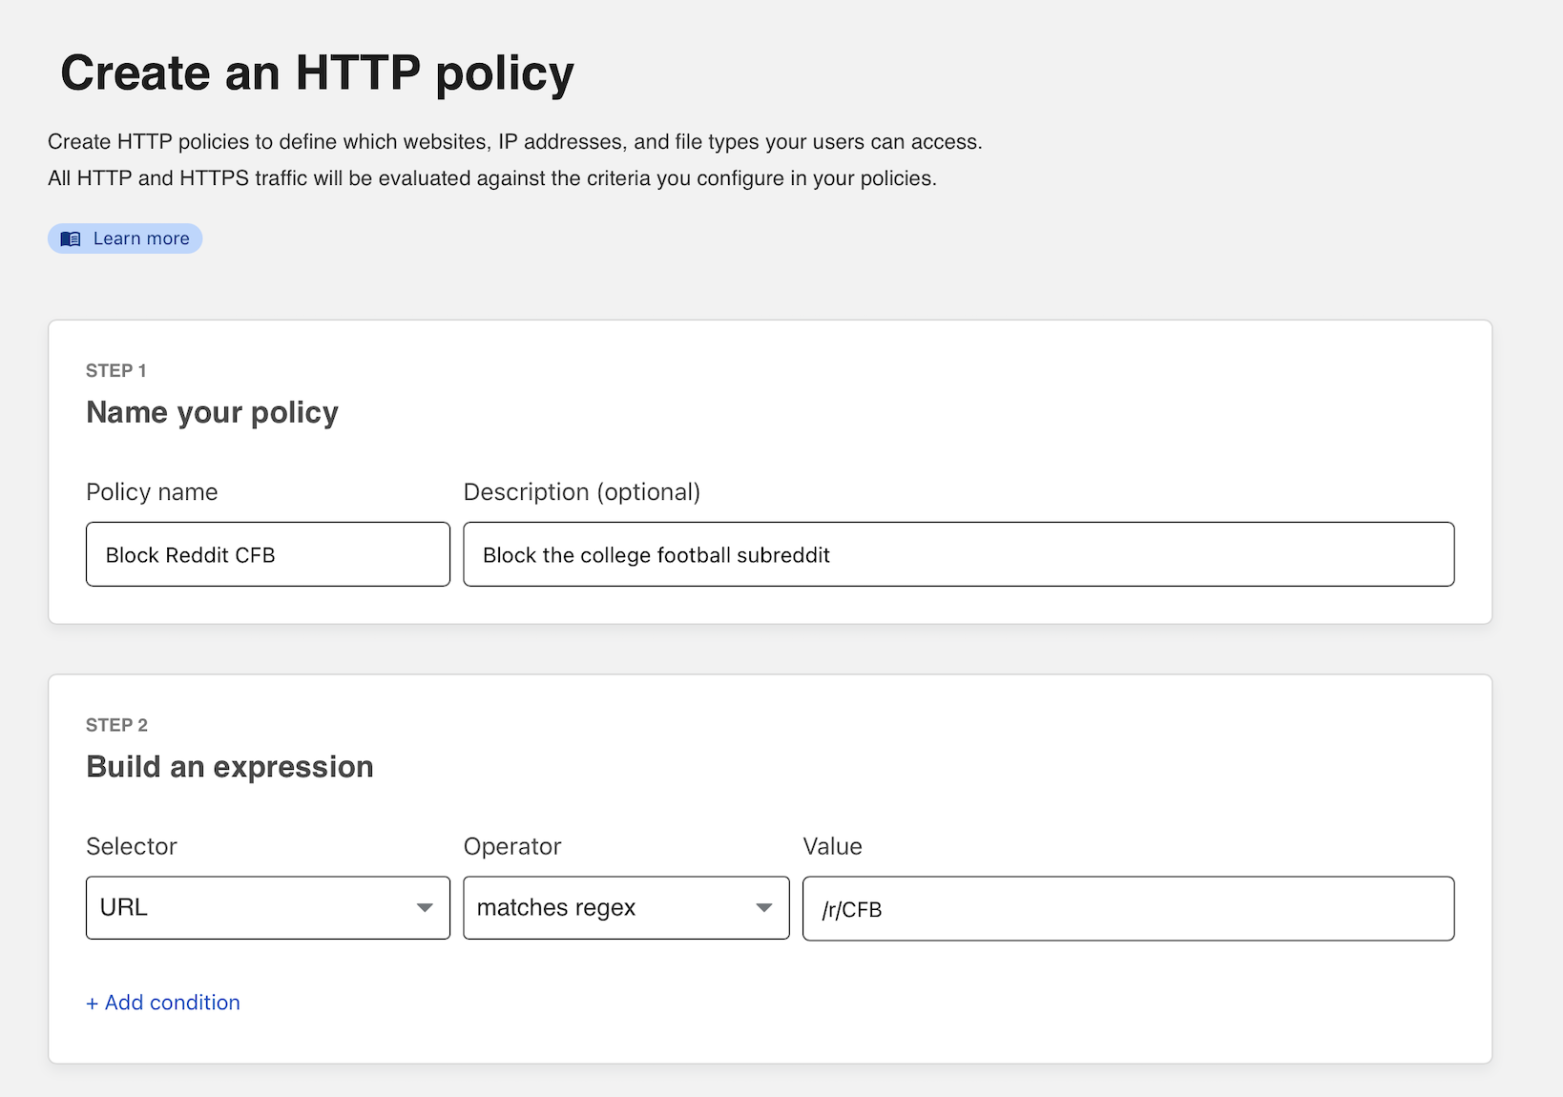This screenshot has width=1563, height=1097.
Task: Click the Description optional input field
Action: click(957, 554)
